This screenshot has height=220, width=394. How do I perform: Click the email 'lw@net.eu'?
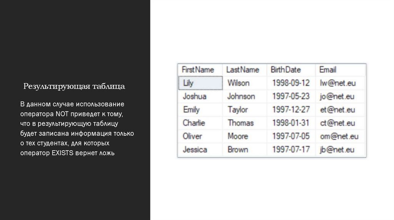click(341, 83)
